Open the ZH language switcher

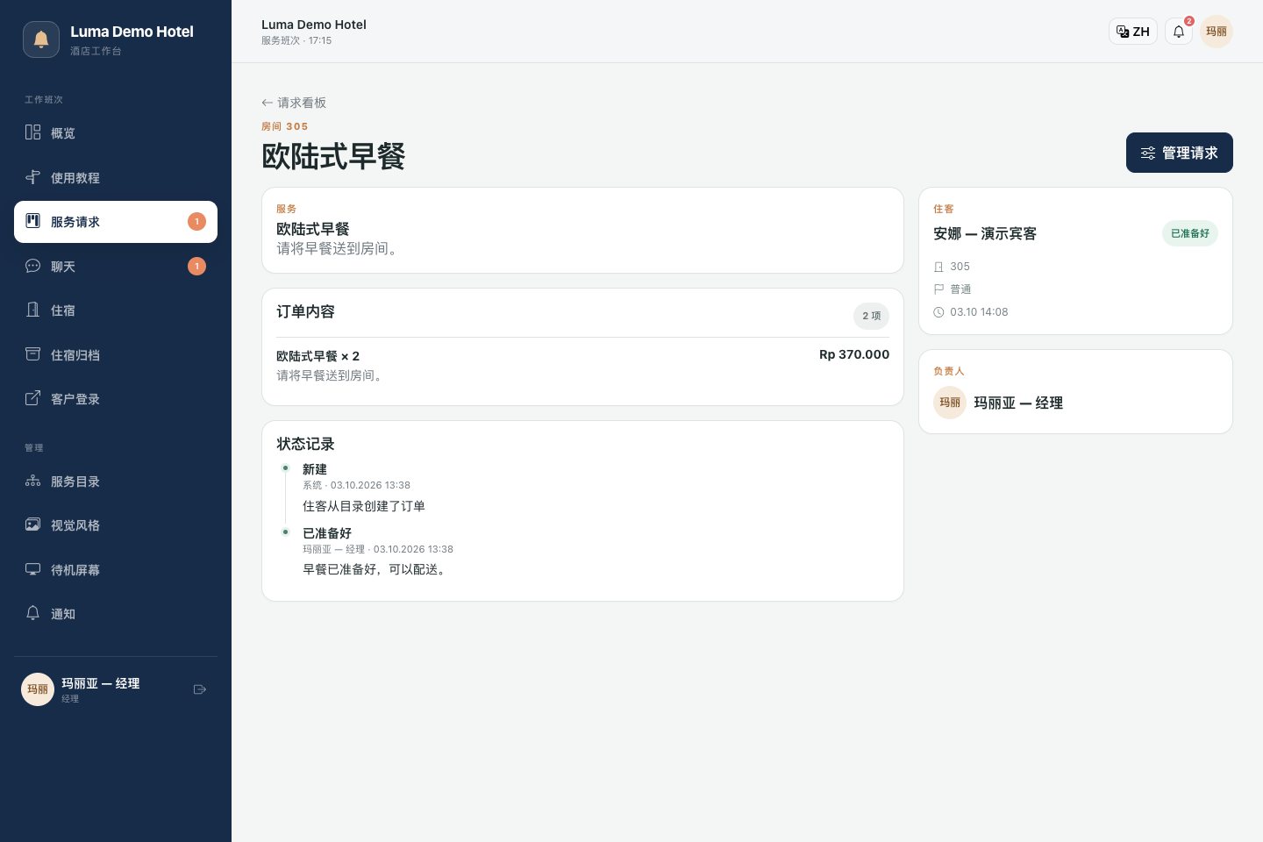point(1133,32)
